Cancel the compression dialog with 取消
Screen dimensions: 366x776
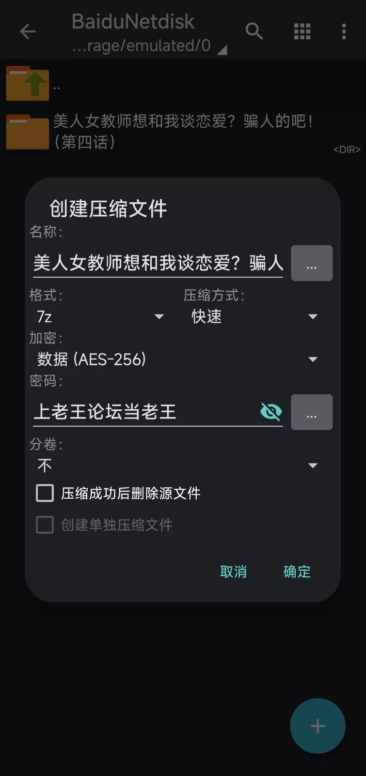pos(233,571)
